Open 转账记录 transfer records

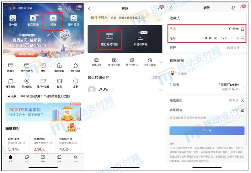tap(97, 62)
